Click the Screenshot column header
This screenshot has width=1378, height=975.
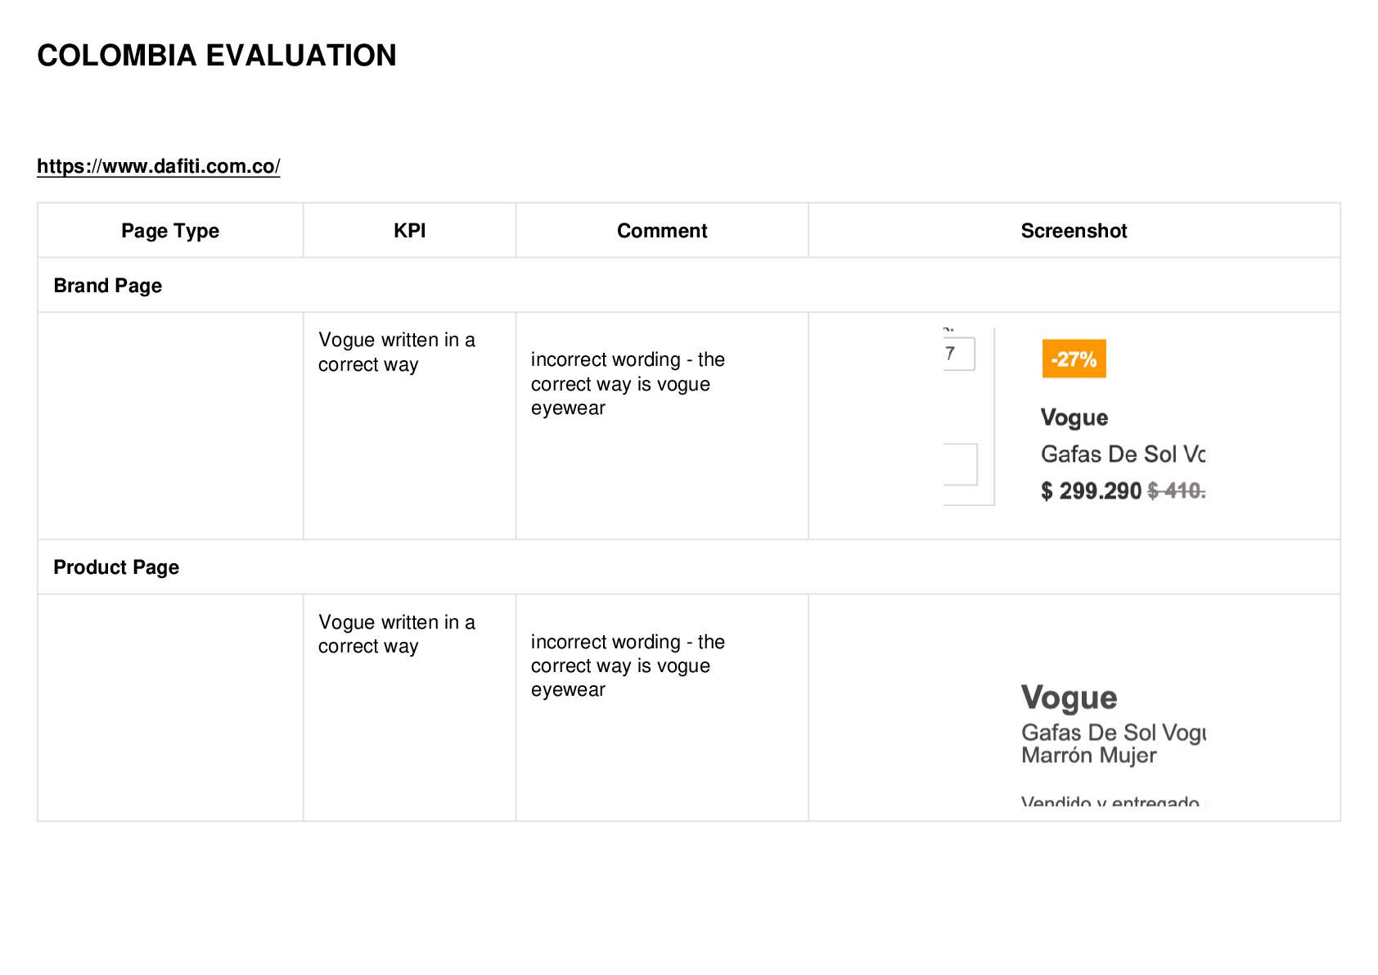pyautogui.click(x=1074, y=231)
